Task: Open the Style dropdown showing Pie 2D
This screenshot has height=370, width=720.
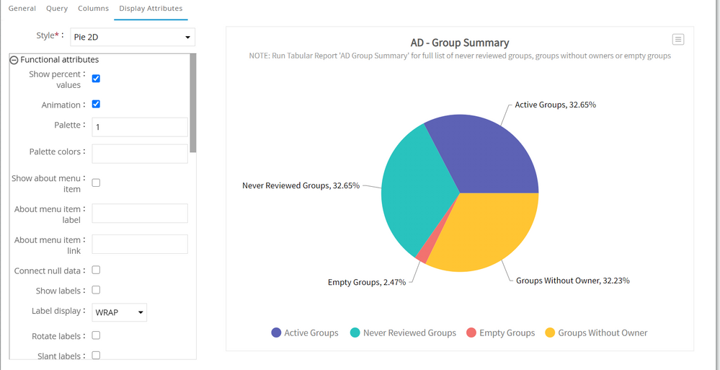Action: (132, 37)
